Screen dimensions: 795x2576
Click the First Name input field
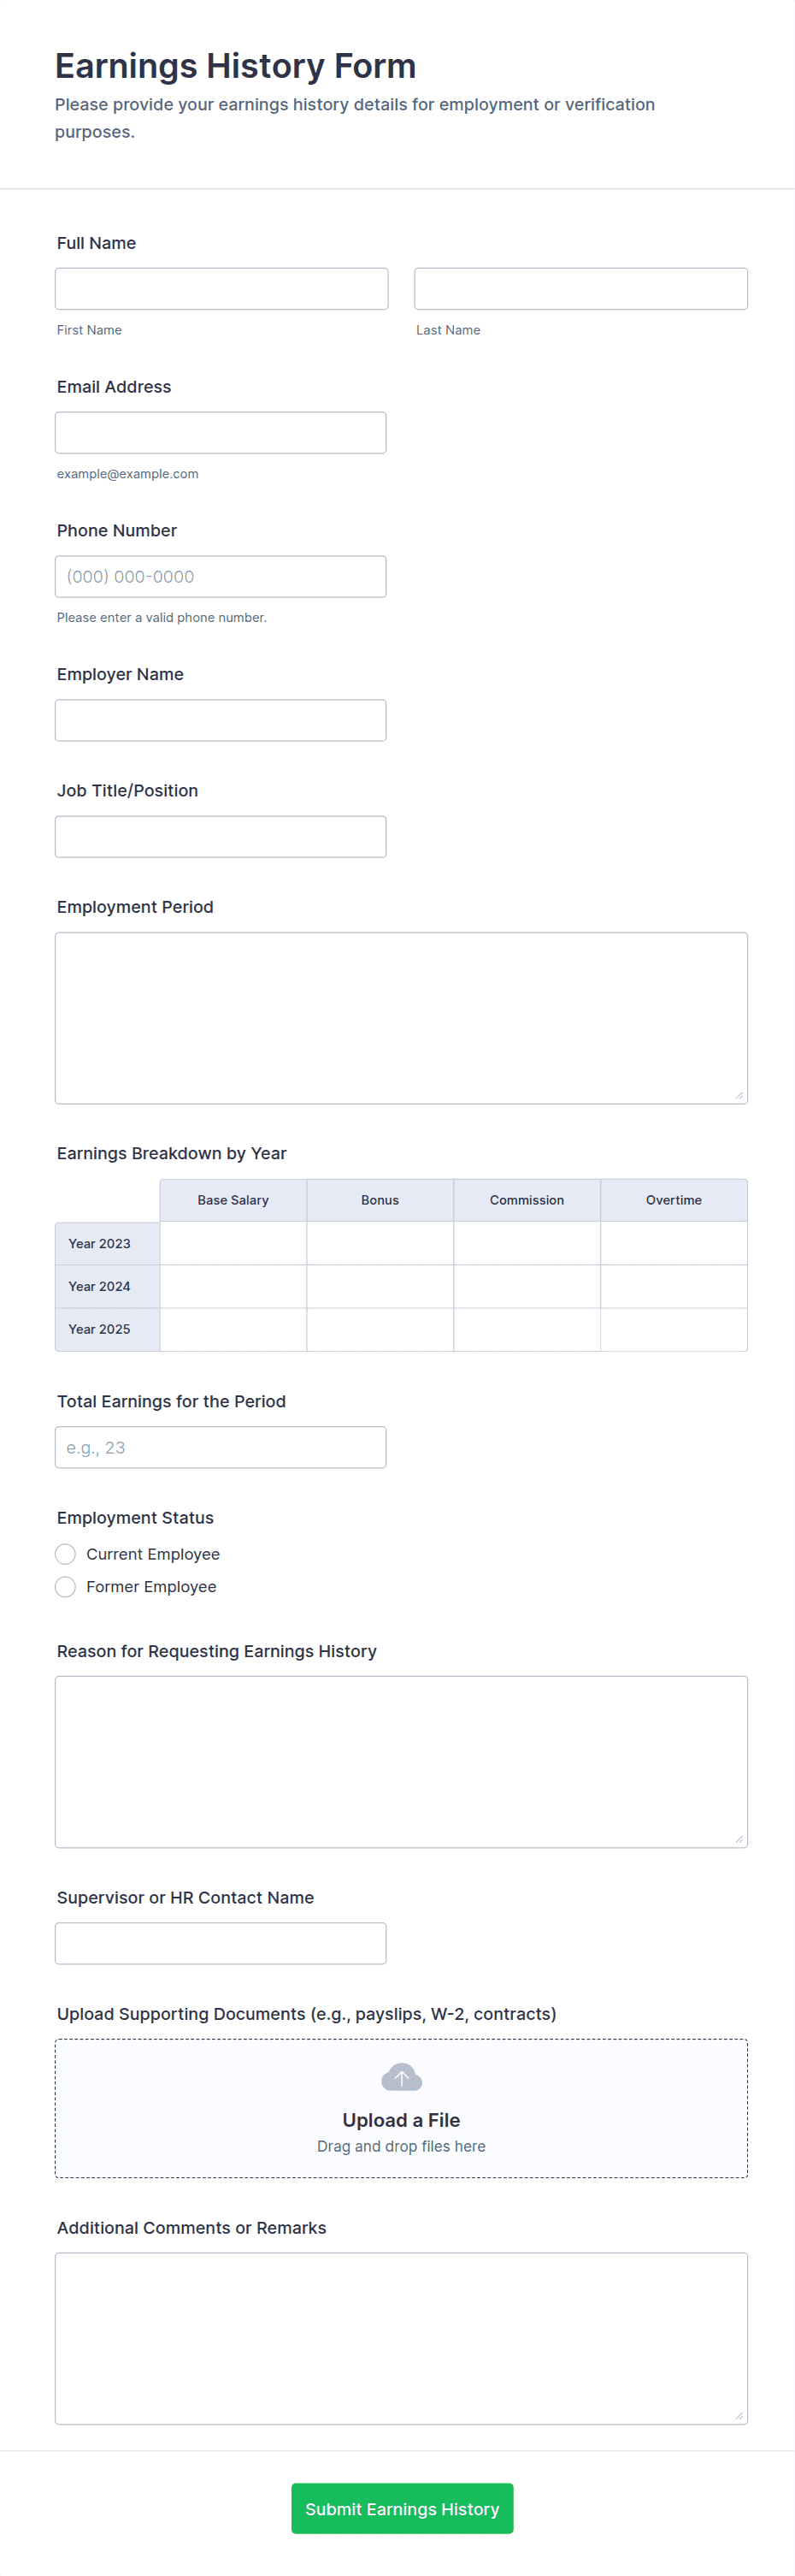click(221, 288)
